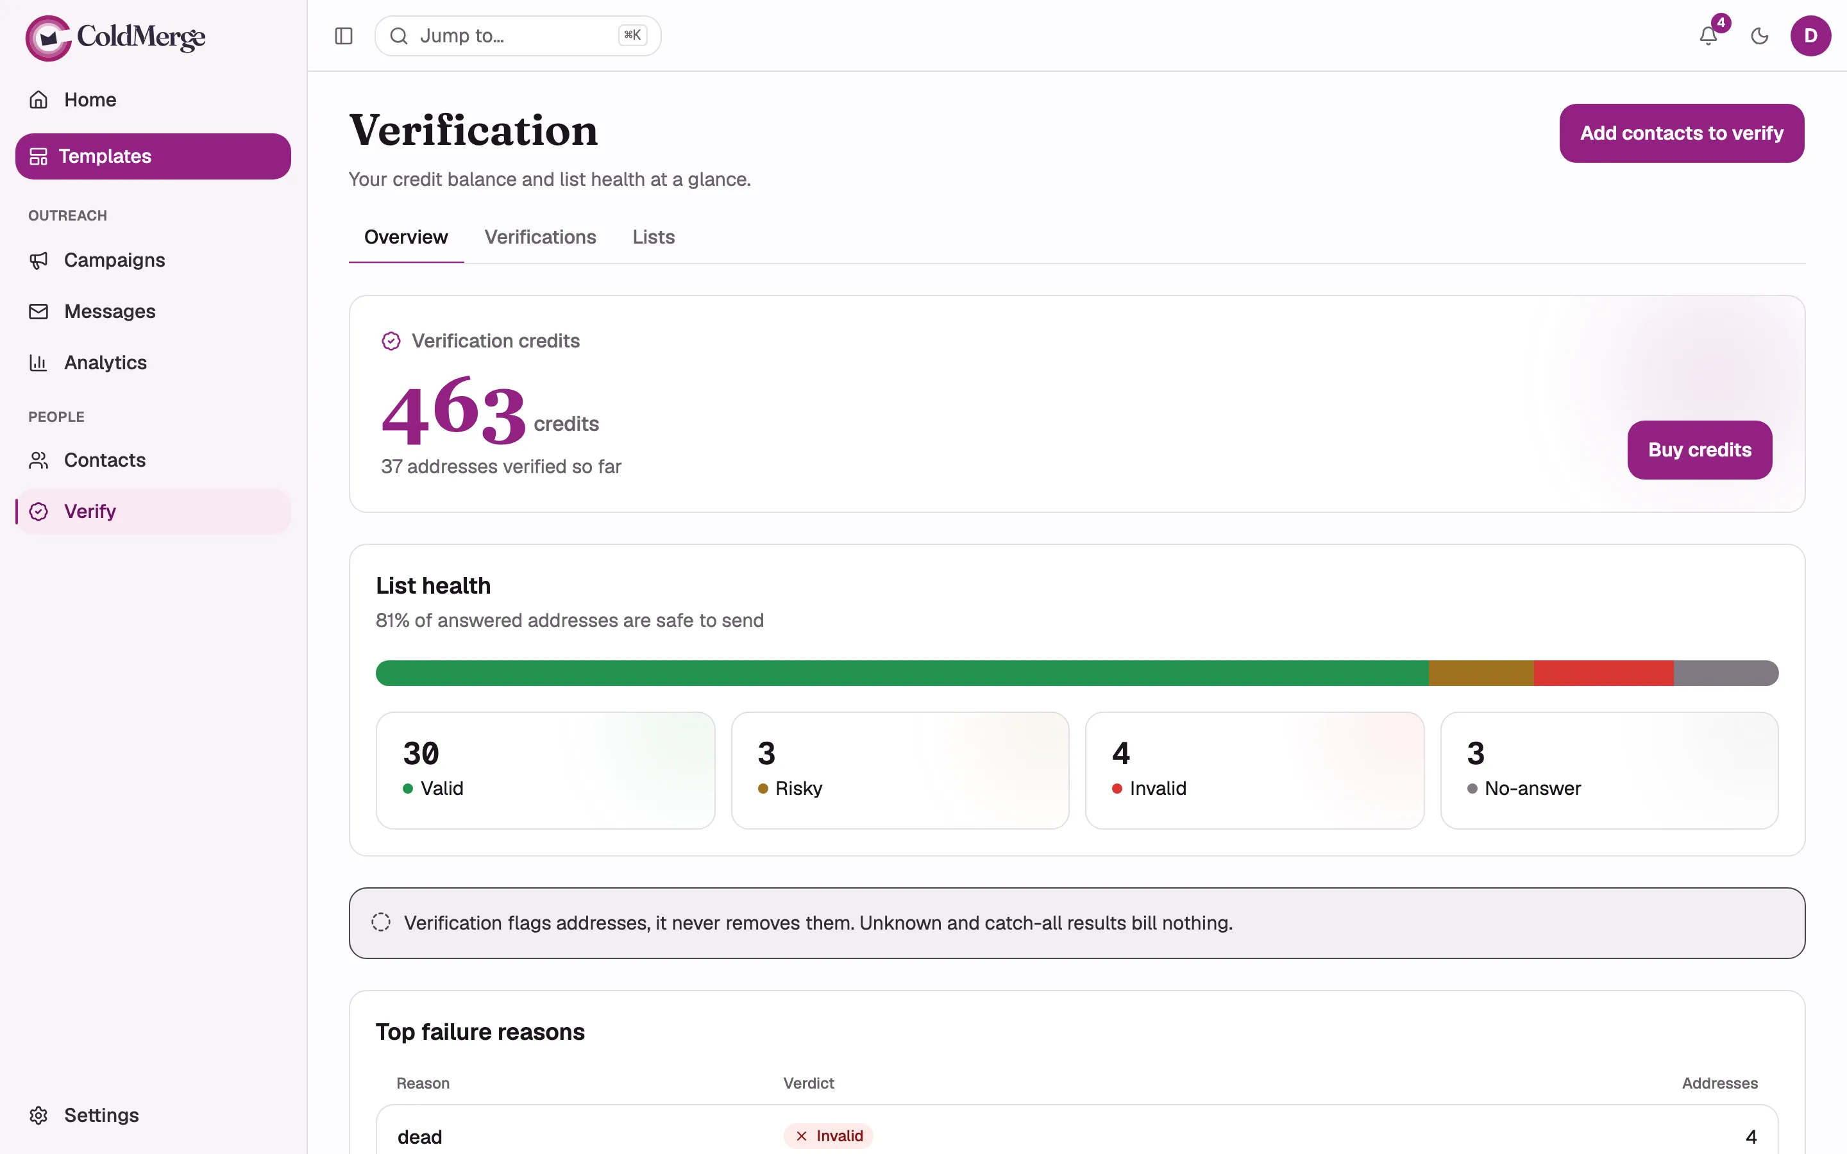Open the 4 Invalid card
The height and width of the screenshot is (1154, 1847).
click(x=1254, y=771)
